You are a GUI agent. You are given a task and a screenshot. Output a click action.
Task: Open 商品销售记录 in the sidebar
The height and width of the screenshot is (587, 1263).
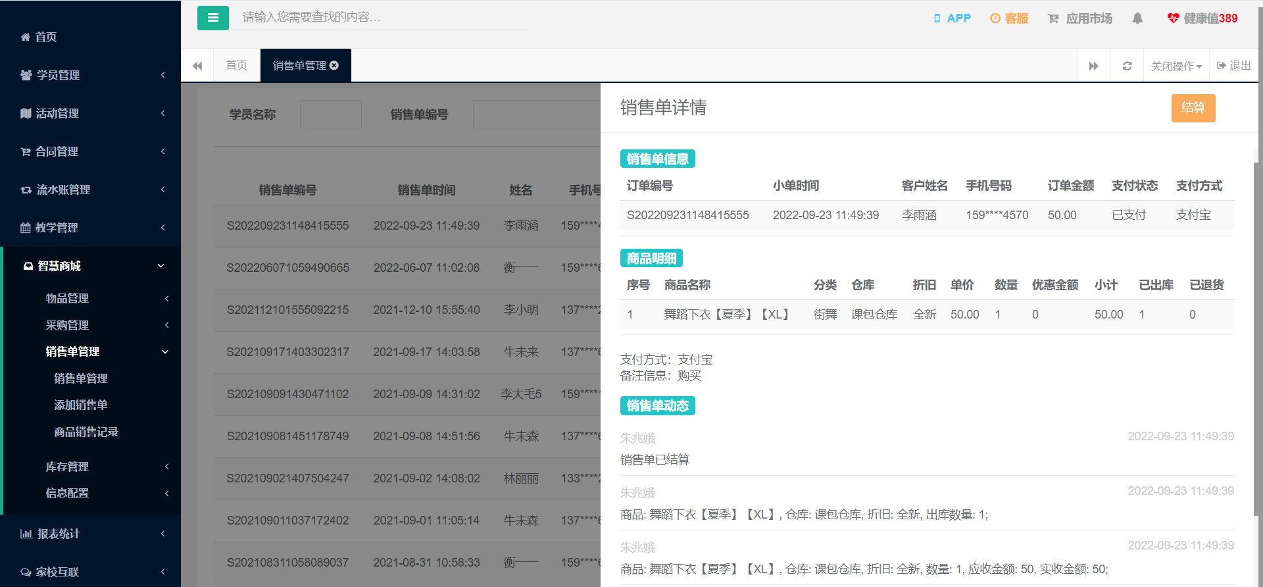[86, 432]
